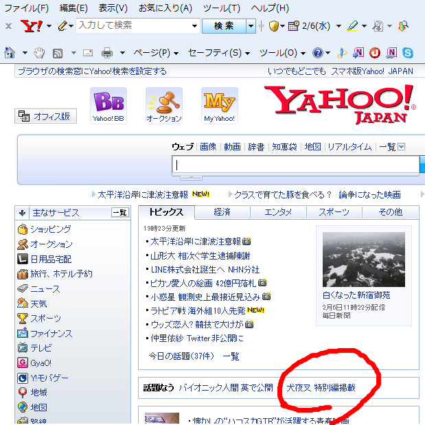The width and height of the screenshot is (425, 425).
Task: Expand the date 2/6(水) dropdown arrow
Action: (x=338, y=26)
